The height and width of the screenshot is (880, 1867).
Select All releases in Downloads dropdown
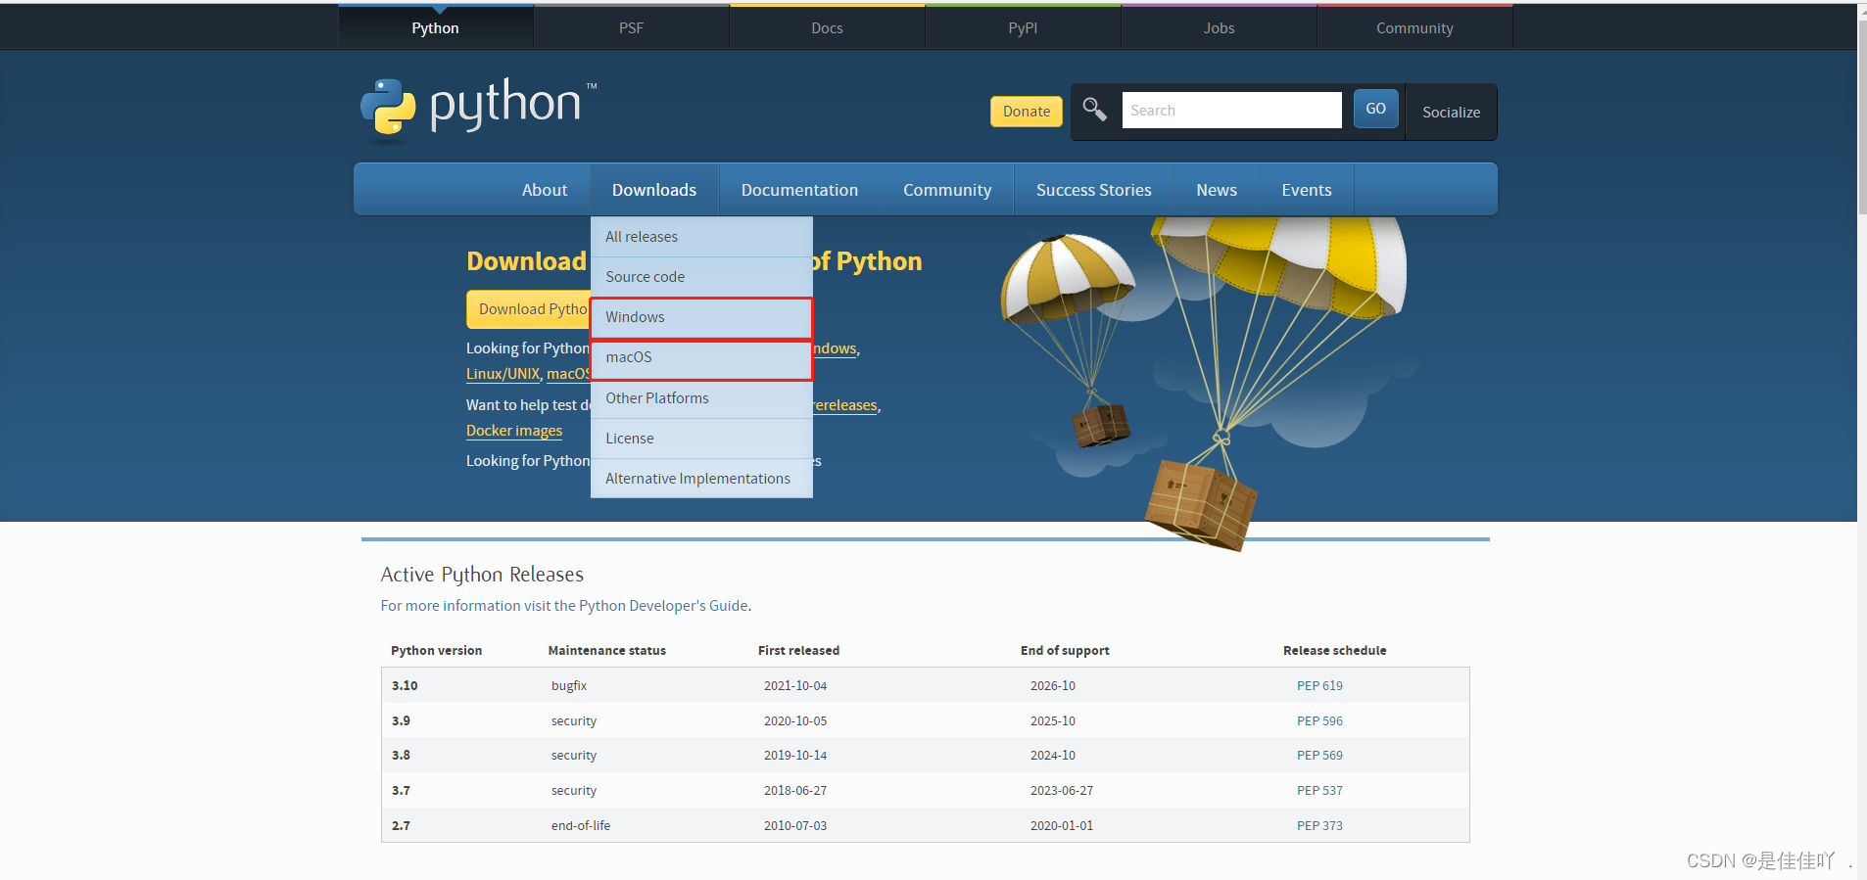[x=701, y=237]
